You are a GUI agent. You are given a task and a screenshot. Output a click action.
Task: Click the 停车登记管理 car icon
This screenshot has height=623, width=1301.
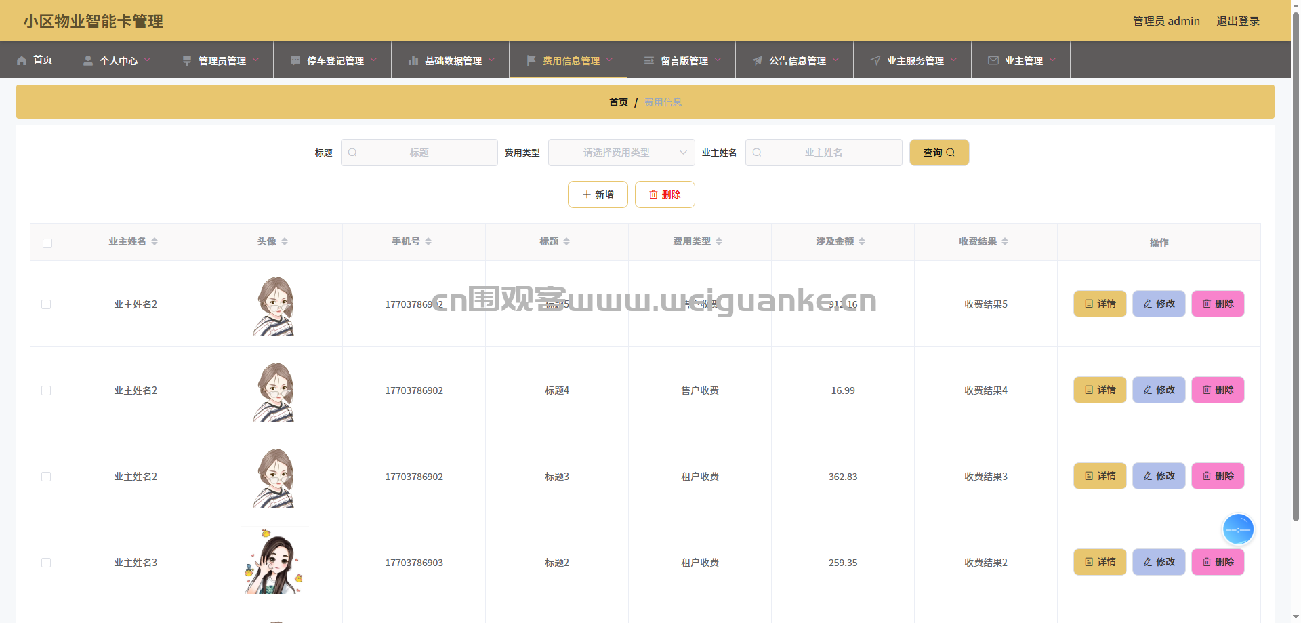pyautogui.click(x=294, y=60)
